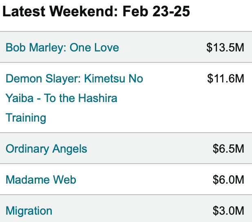Click the Latest Weekend heading text
The height and width of the screenshot is (222, 252).
point(60,11)
